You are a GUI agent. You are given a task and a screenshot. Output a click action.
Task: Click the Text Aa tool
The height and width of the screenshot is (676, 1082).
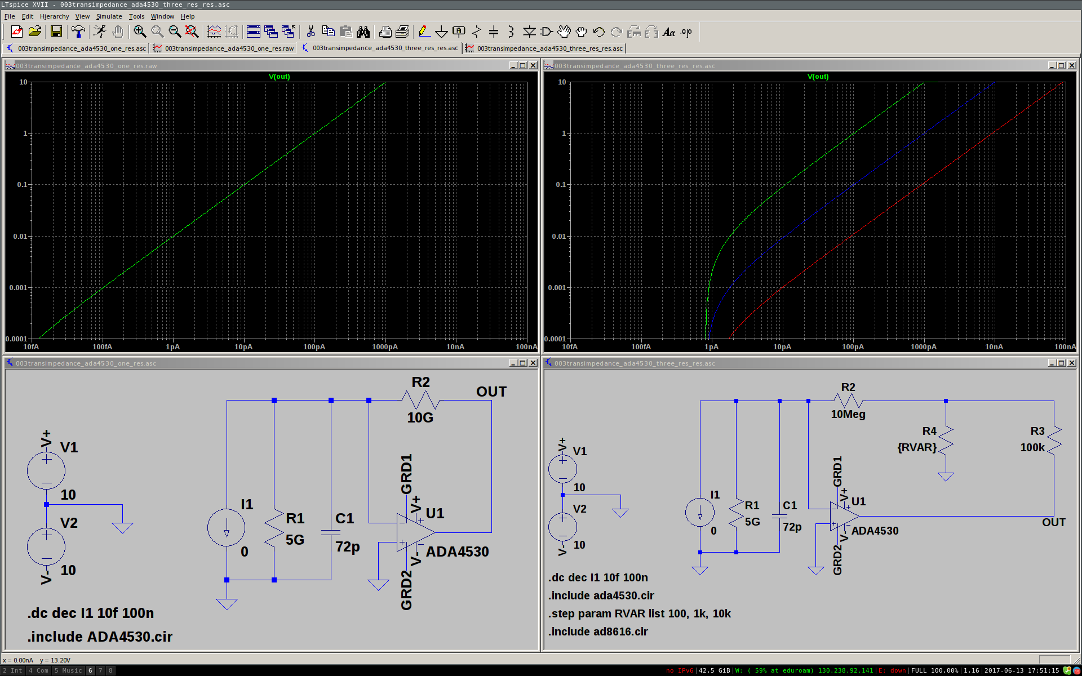[x=668, y=32]
